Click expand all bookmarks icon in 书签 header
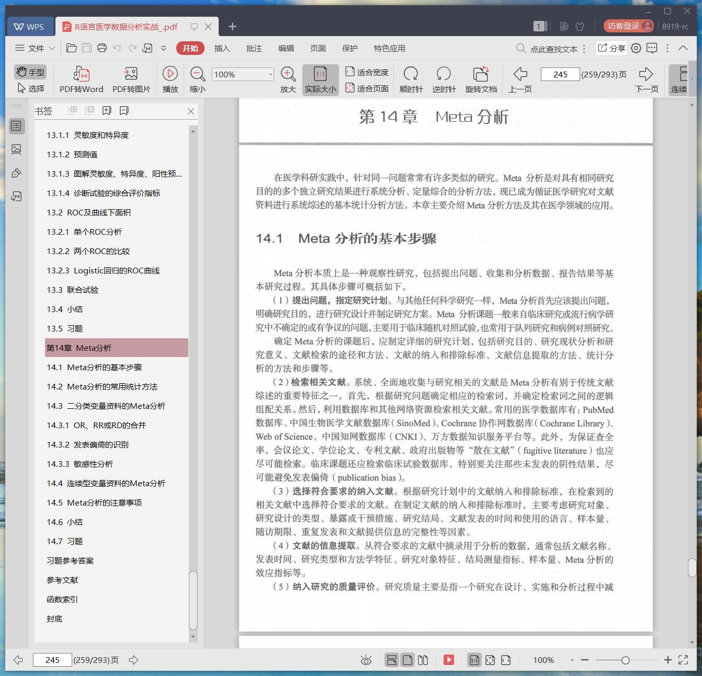Image resolution: width=702 pixels, height=676 pixels. click(x=73, y=110)
